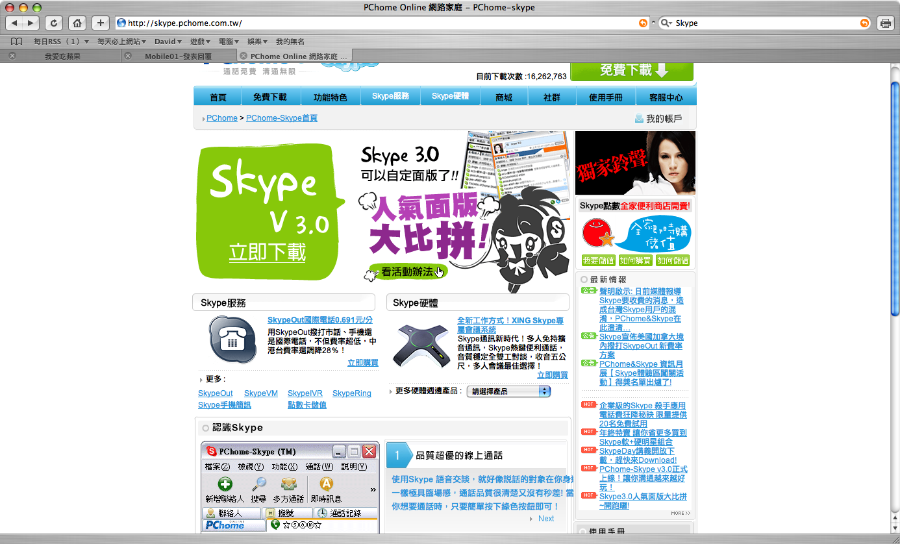Open the SkypeVM link
This screenshot has width=900, height=544.
261,393
